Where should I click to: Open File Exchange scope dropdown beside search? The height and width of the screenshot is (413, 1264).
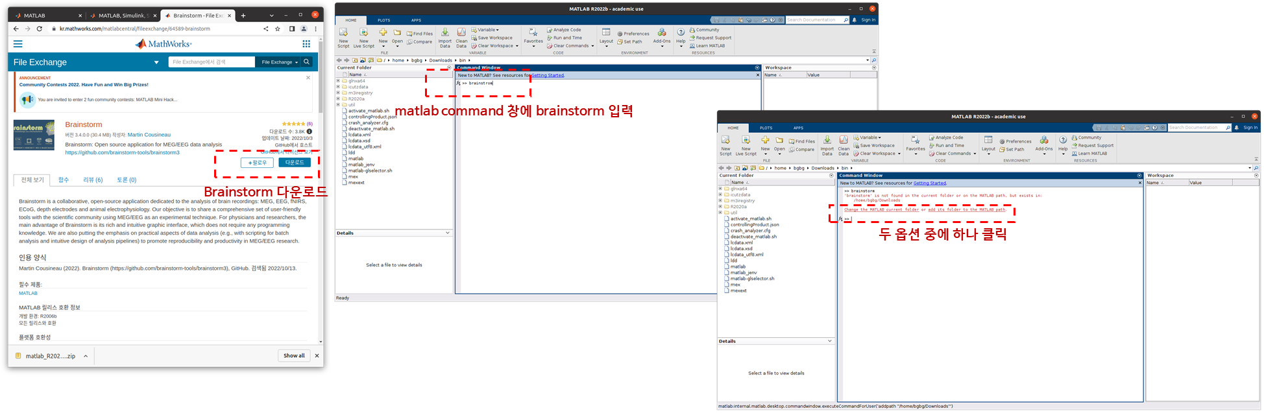280,62
